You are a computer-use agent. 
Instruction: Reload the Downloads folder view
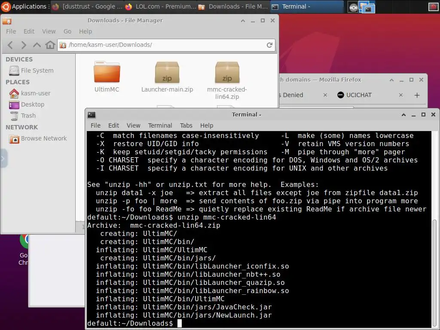269,45
